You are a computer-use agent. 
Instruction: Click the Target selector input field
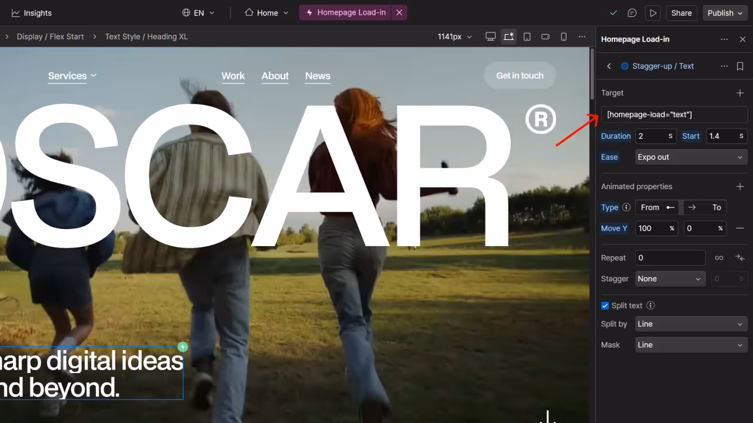click(x=674, y=114)
